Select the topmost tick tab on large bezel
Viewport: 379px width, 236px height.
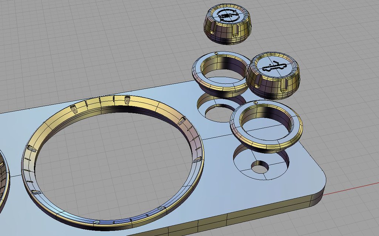pos(127,99)
